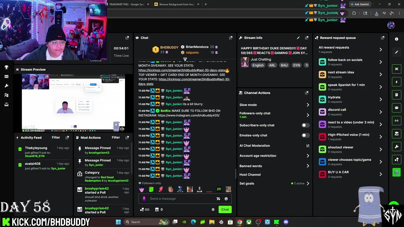
Task: Pop out the Channel Actions panel
Action: click(x=306, y=93)
